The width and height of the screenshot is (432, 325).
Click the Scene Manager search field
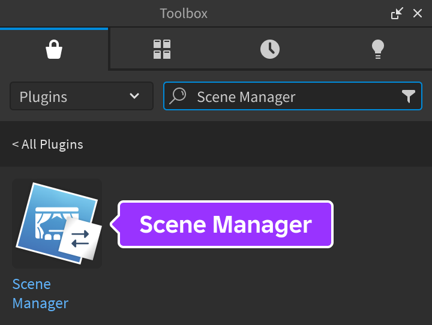(288, 96)
